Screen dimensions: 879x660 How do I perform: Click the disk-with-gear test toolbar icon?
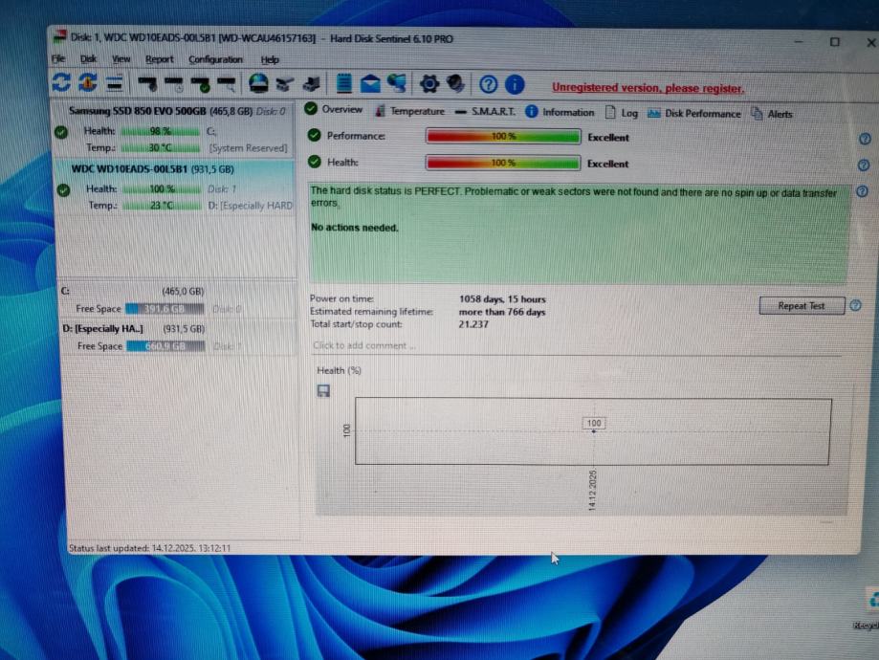coord(147,84)
